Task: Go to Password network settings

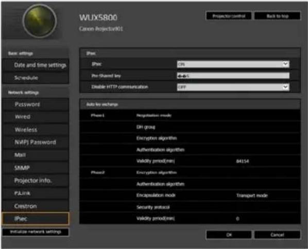Action: (x=36, y=104)
